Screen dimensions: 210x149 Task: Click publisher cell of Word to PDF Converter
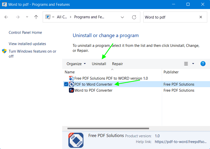179,90
